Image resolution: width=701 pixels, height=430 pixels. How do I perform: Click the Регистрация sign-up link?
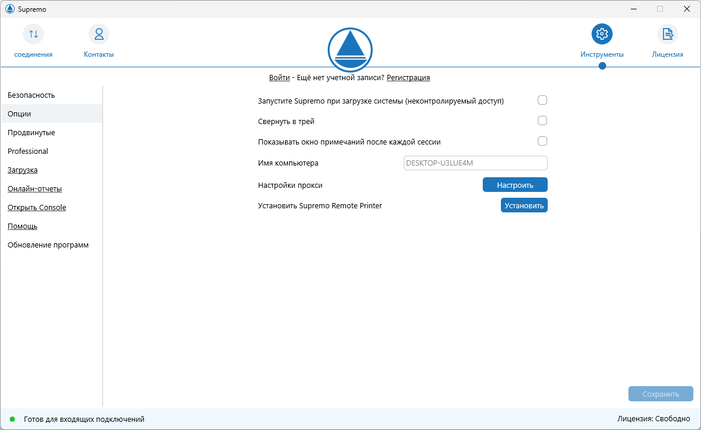(408, 77)
